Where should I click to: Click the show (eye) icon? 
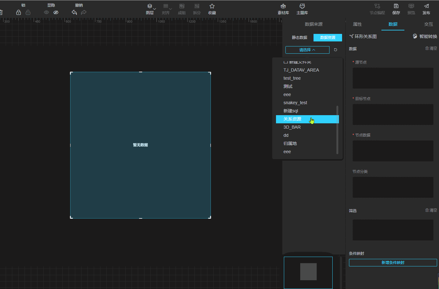[47, 12]
